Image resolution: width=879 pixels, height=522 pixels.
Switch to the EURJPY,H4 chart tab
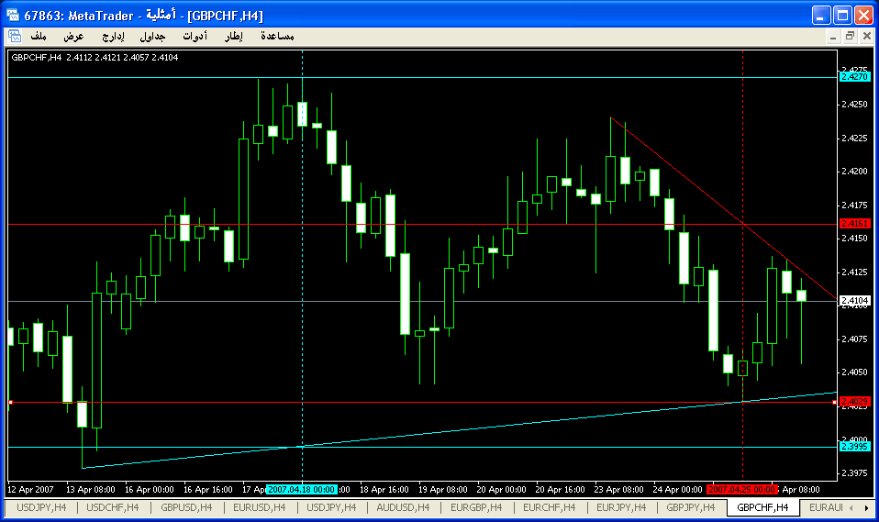tap(622, 507)
